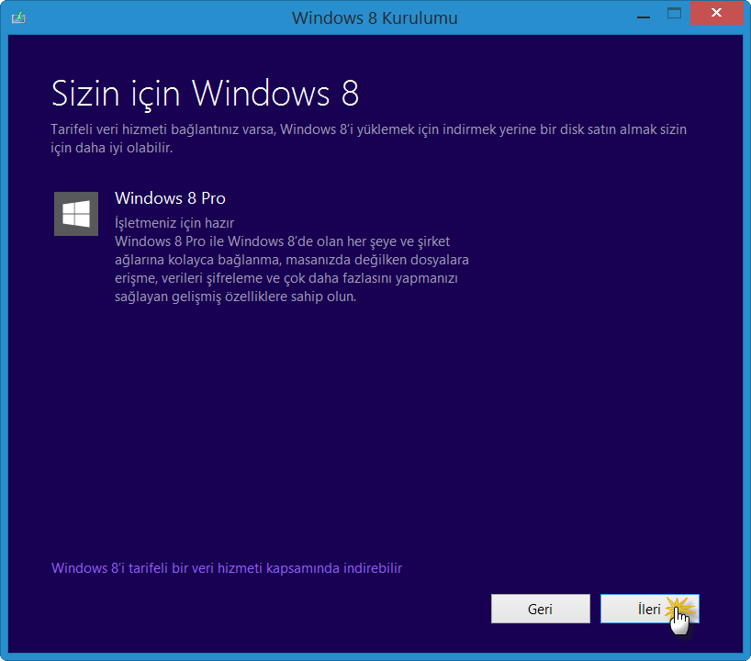Maximize the Windows 8 Kurulumu window

coord(674,14)
